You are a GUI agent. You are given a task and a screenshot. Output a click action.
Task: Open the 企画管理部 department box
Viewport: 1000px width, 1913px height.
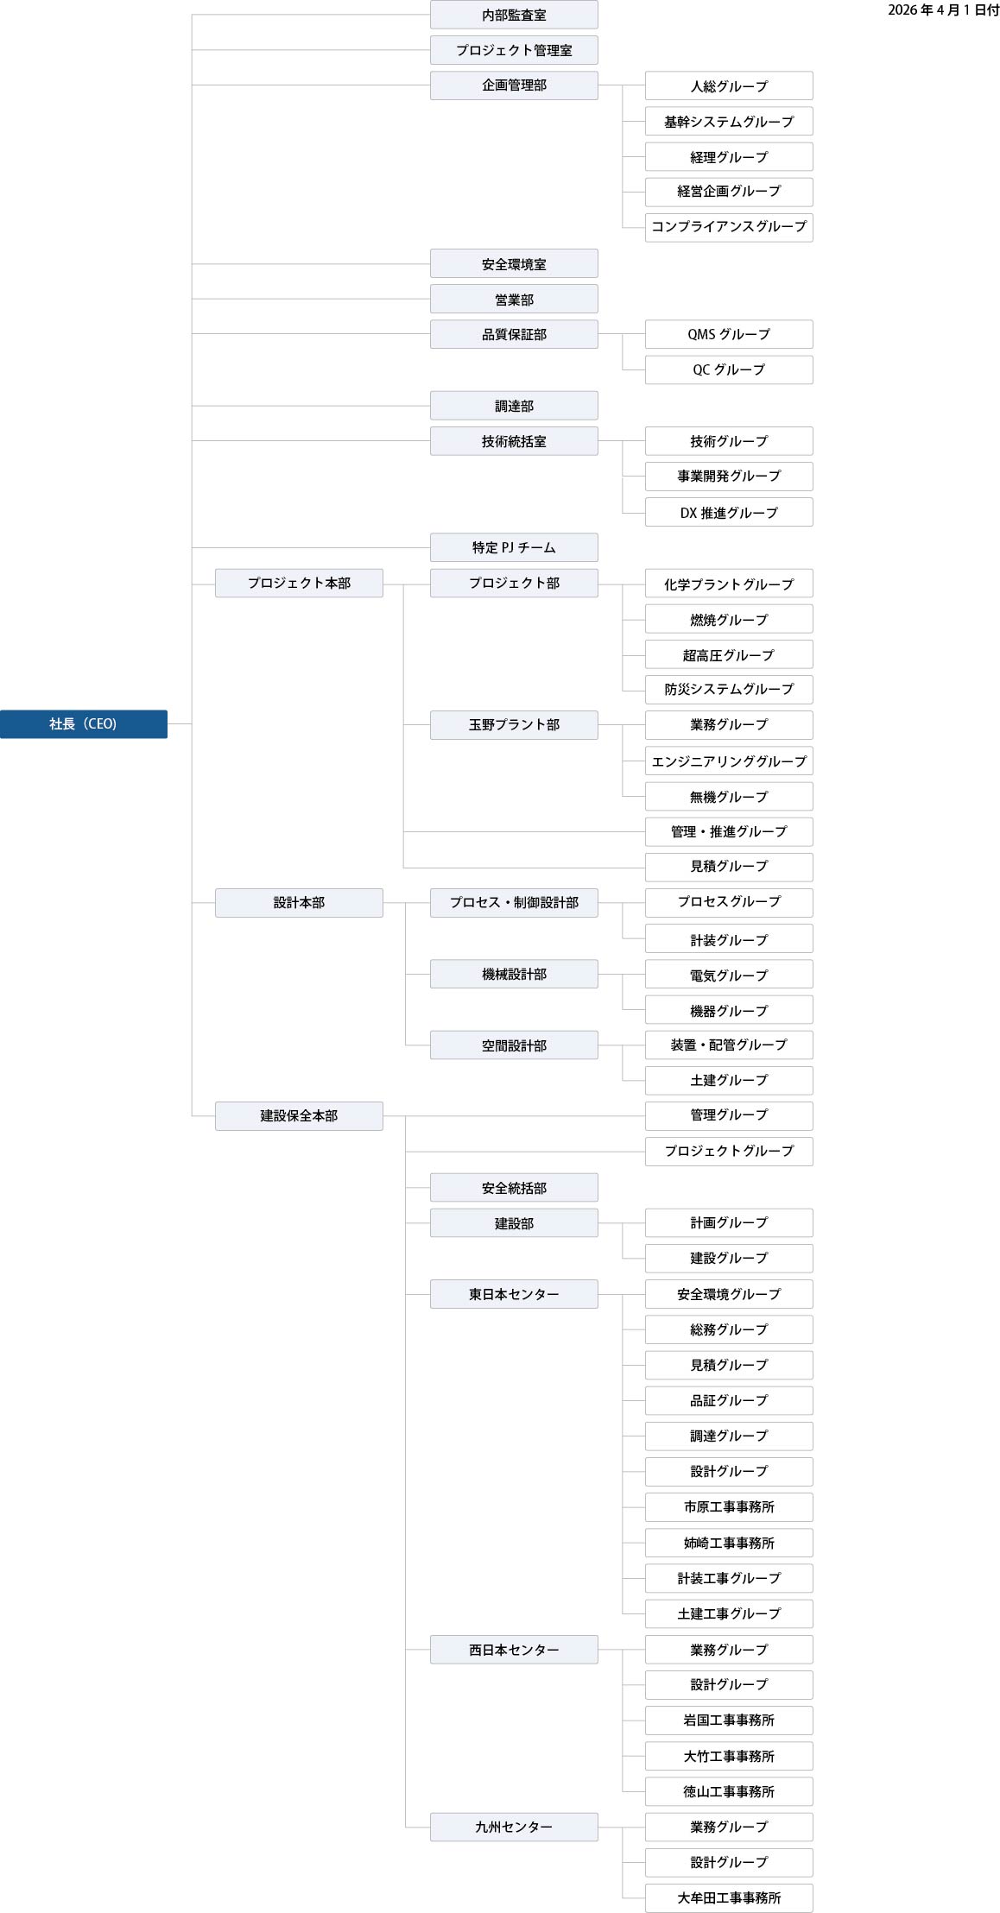pos(514,85)
